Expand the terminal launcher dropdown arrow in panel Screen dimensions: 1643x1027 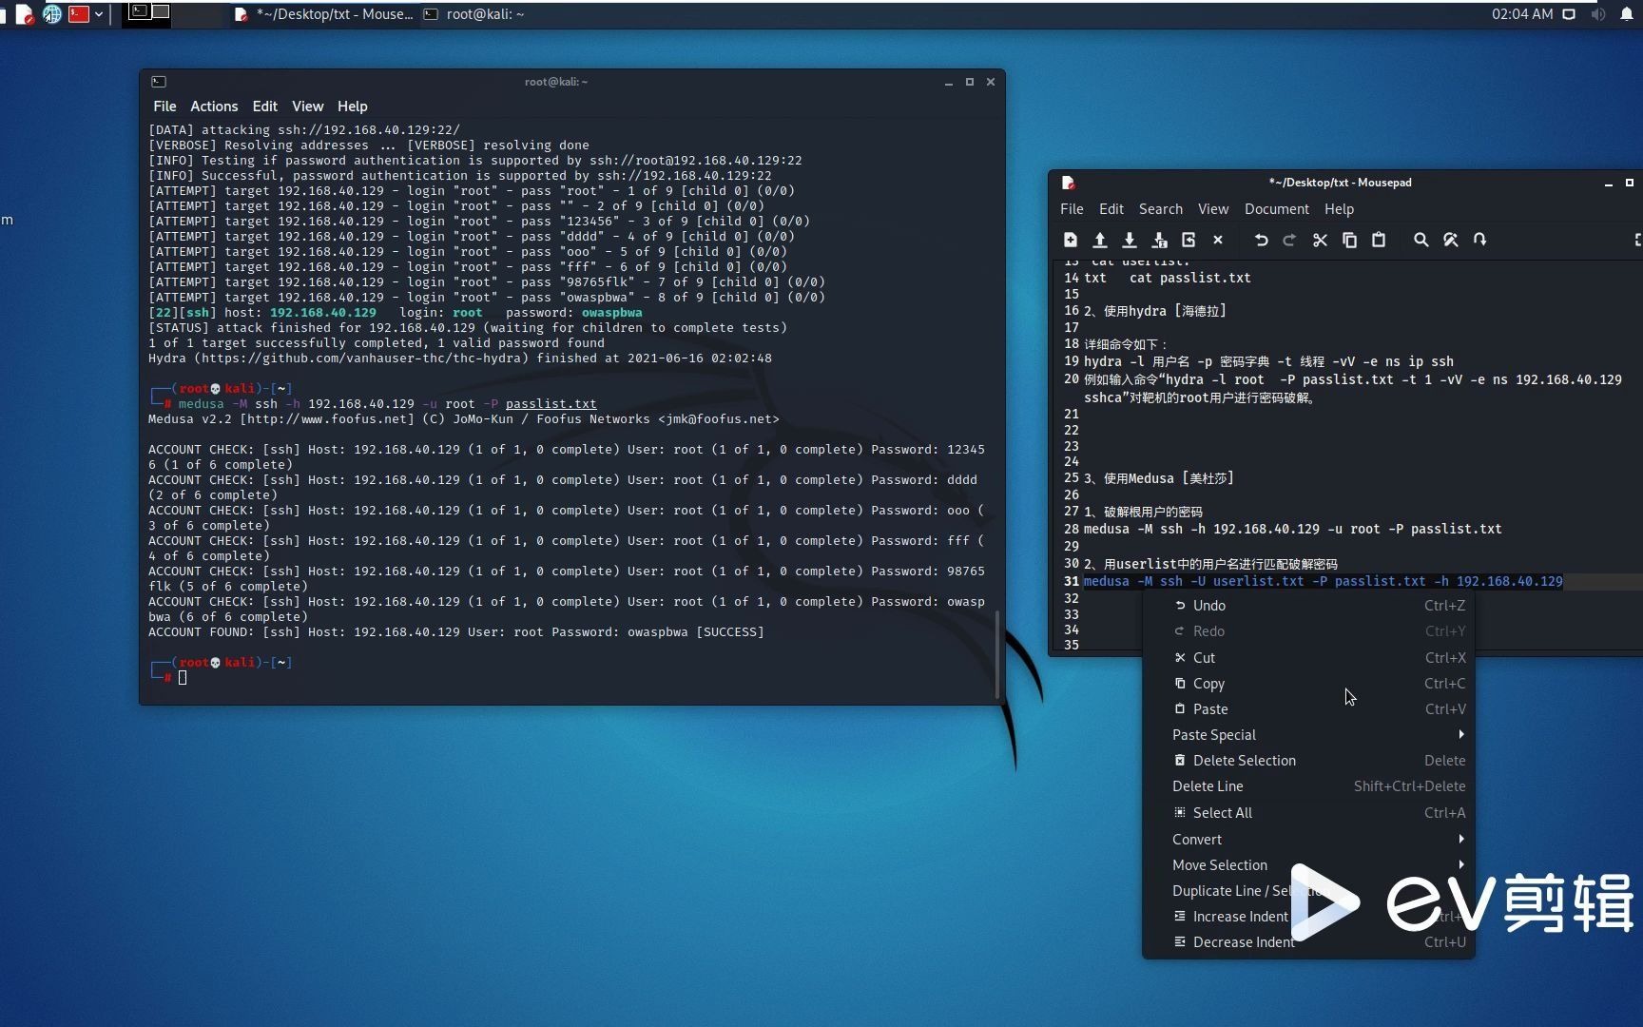click(99, 13)
